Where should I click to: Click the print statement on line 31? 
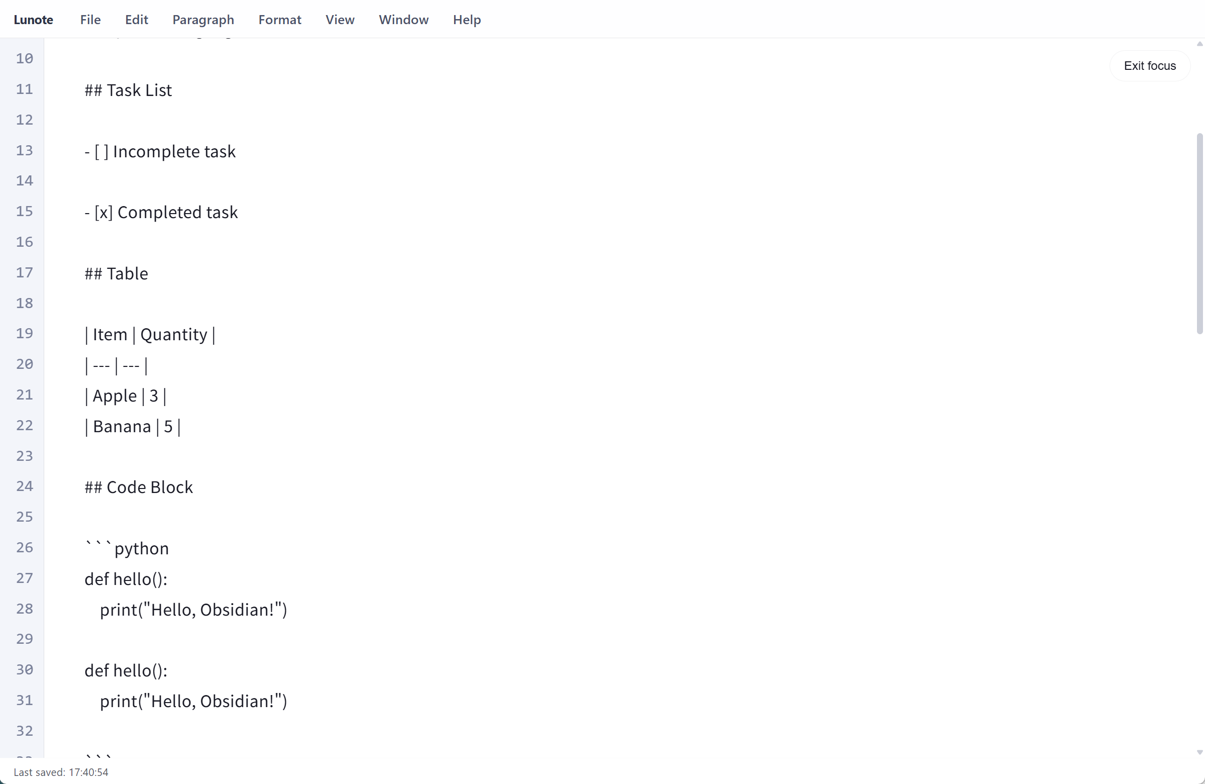pyautogui.click(x=193, y=701)
